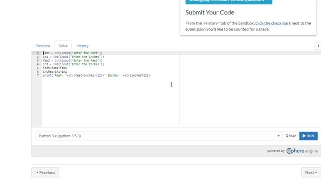Go to the Next page
The height and width of the screenshot is (180, 321).
311,172
